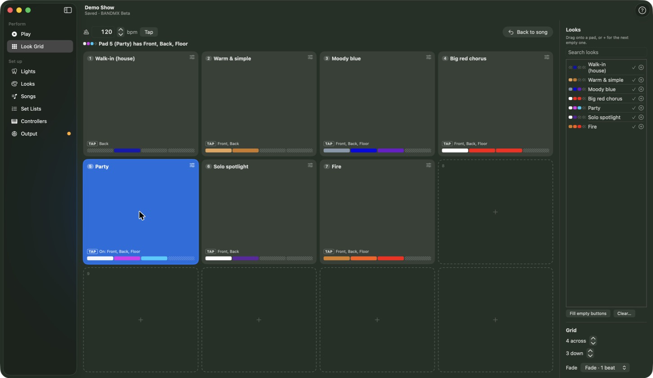Open settings sliders on the Party pad
Viewport: 653px width, 378px height.
click(192, 165)
